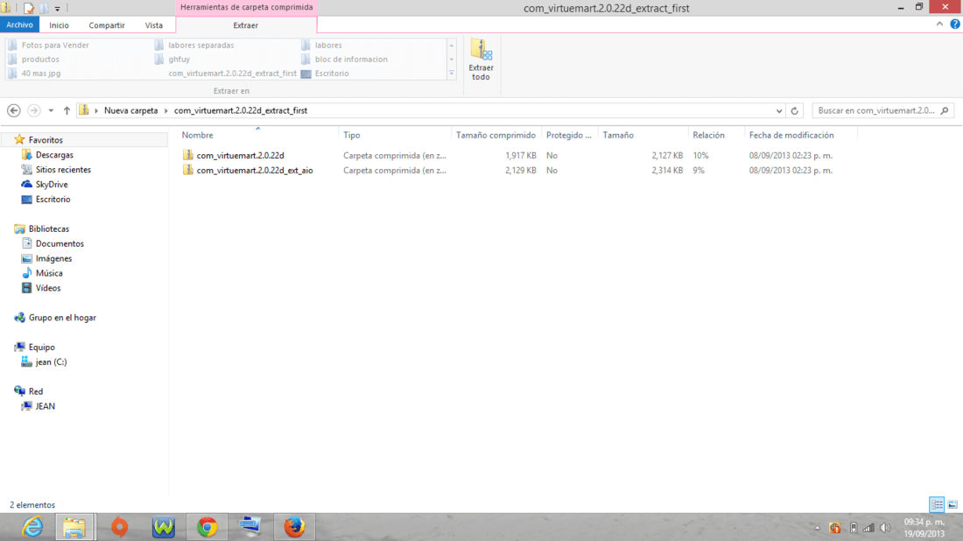Open Sitios recientes in navigation pane
Screen dimensions: 963x541
point(63,170)
